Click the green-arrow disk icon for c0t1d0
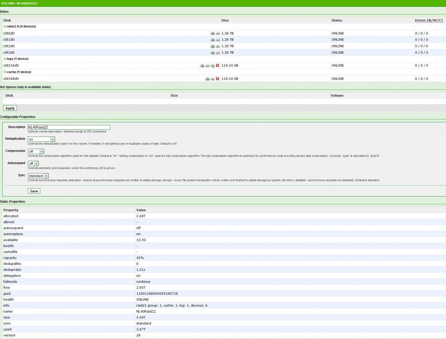The width and height of the screenshot is (446, 339). click(212, 40)
